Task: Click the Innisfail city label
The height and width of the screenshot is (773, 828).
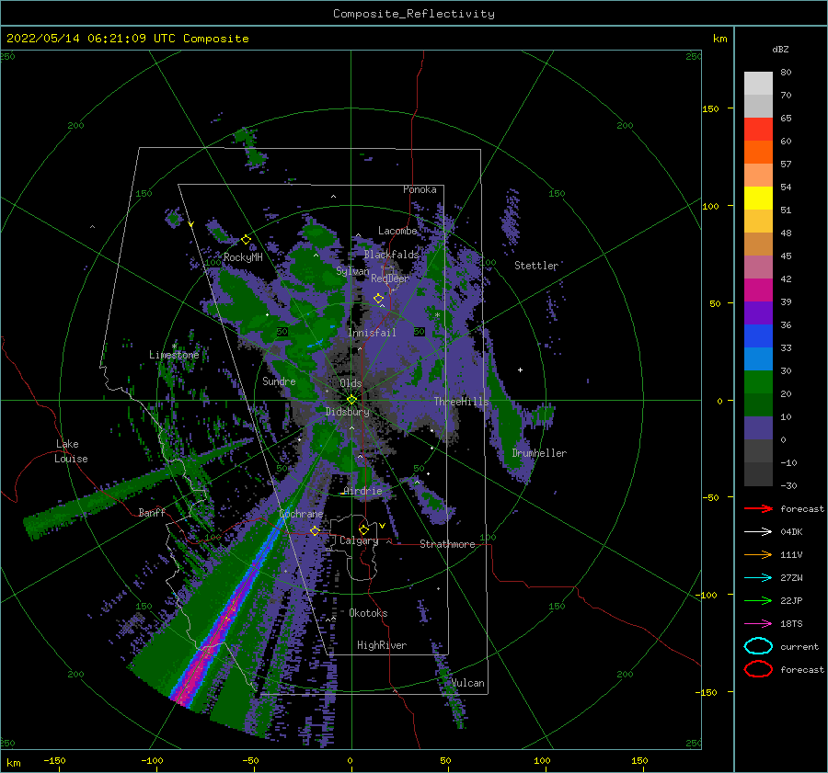Action: click(372, 333)
